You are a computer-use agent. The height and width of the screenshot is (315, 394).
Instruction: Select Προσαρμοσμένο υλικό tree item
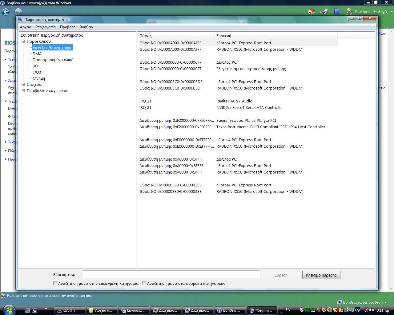tap(53, 60)
